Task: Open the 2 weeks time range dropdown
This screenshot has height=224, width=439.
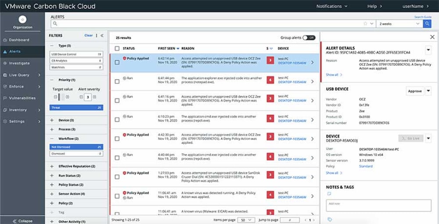Action: pyautogui.click(x=399, y=24)
